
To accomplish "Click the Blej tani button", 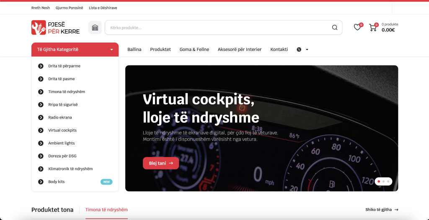I will [x=161, y=163].
